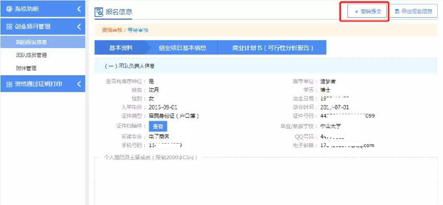This screenshot has height=205, width=443.
Task: Click the 报名信息 page title icon
Action: tap(98, 12)
